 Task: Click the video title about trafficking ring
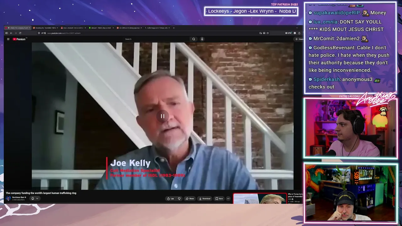point(41,193)
